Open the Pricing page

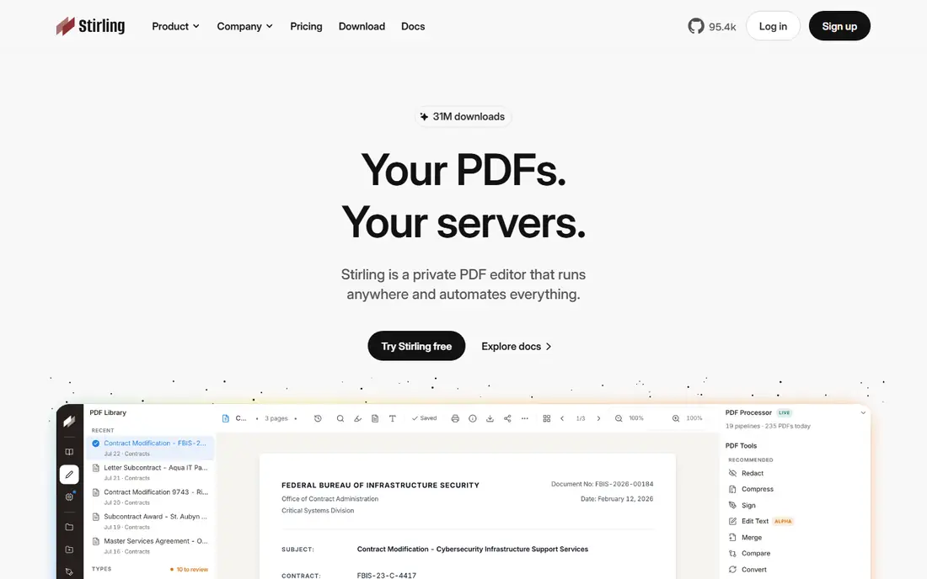[306, 27]
